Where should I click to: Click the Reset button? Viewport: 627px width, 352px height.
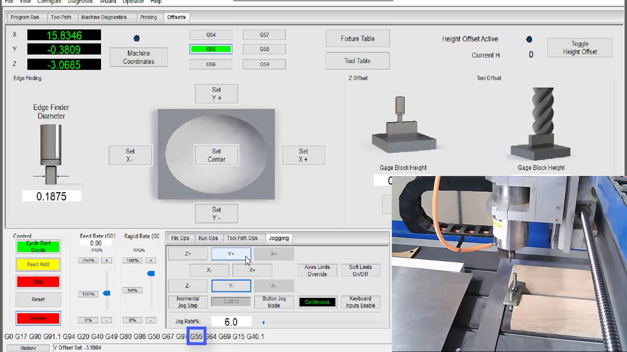click(38, 299)
